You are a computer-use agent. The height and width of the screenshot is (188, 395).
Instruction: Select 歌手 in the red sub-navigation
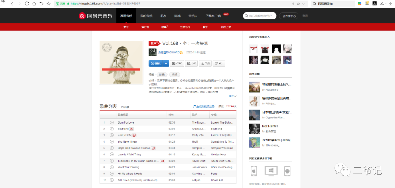205,27
